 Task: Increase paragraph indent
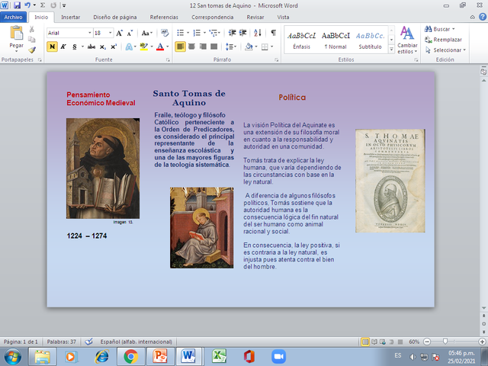[242, 33]
